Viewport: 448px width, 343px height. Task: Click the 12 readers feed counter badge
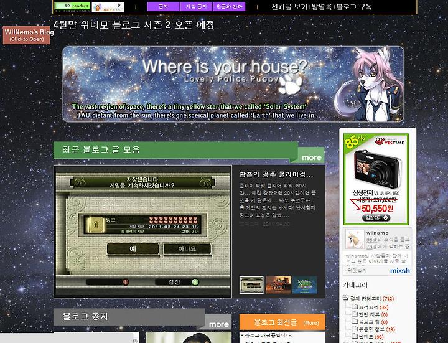72,6
